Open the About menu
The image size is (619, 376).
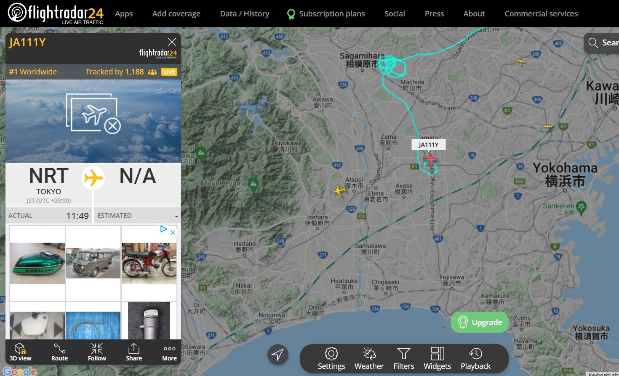(474, 13)
